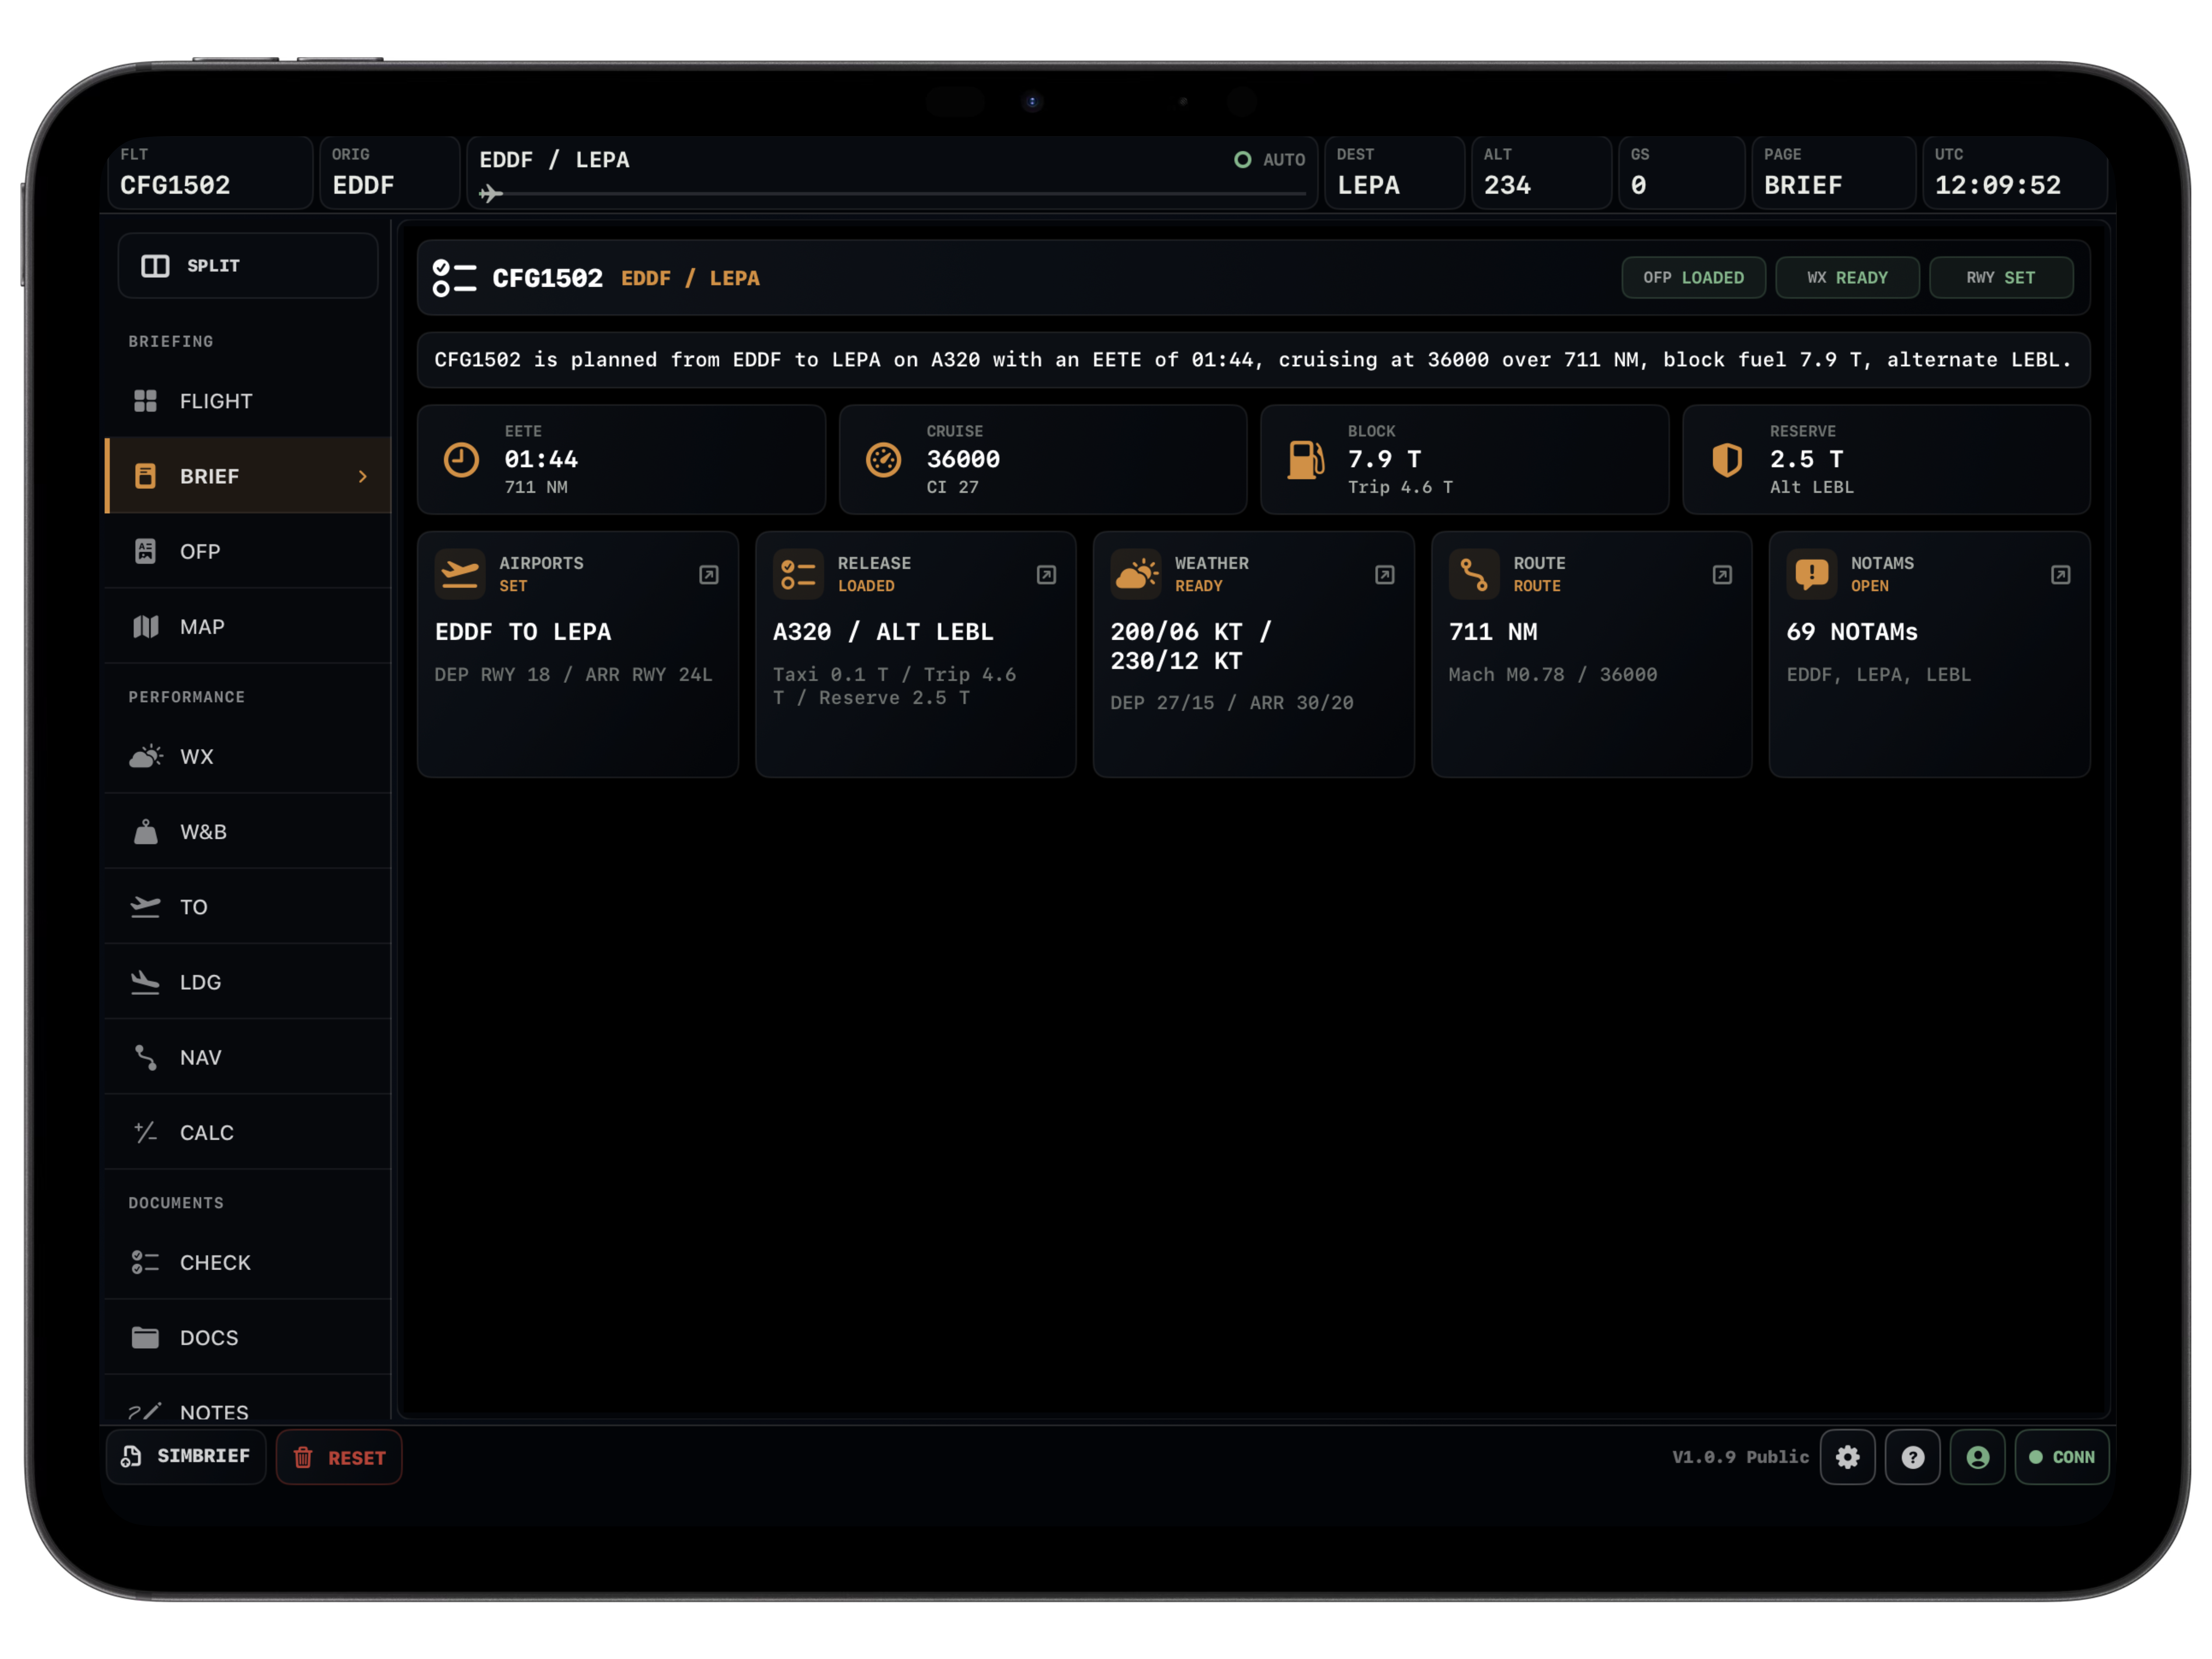
Task: Toggle the AUTO flight progress indicator
Action: 1270,160
